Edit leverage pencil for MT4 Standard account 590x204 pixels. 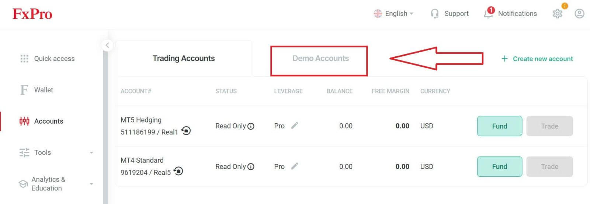click(294, 166)
